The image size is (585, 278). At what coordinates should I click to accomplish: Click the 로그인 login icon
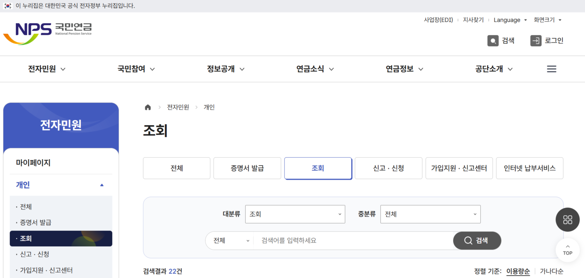click(536, 41)
